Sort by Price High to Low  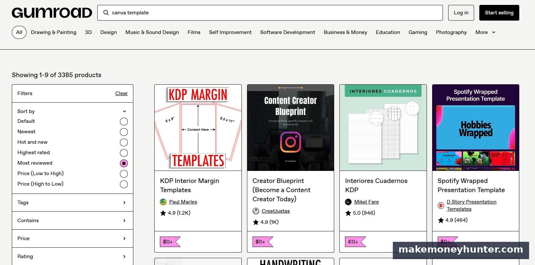tap(124, 184)
